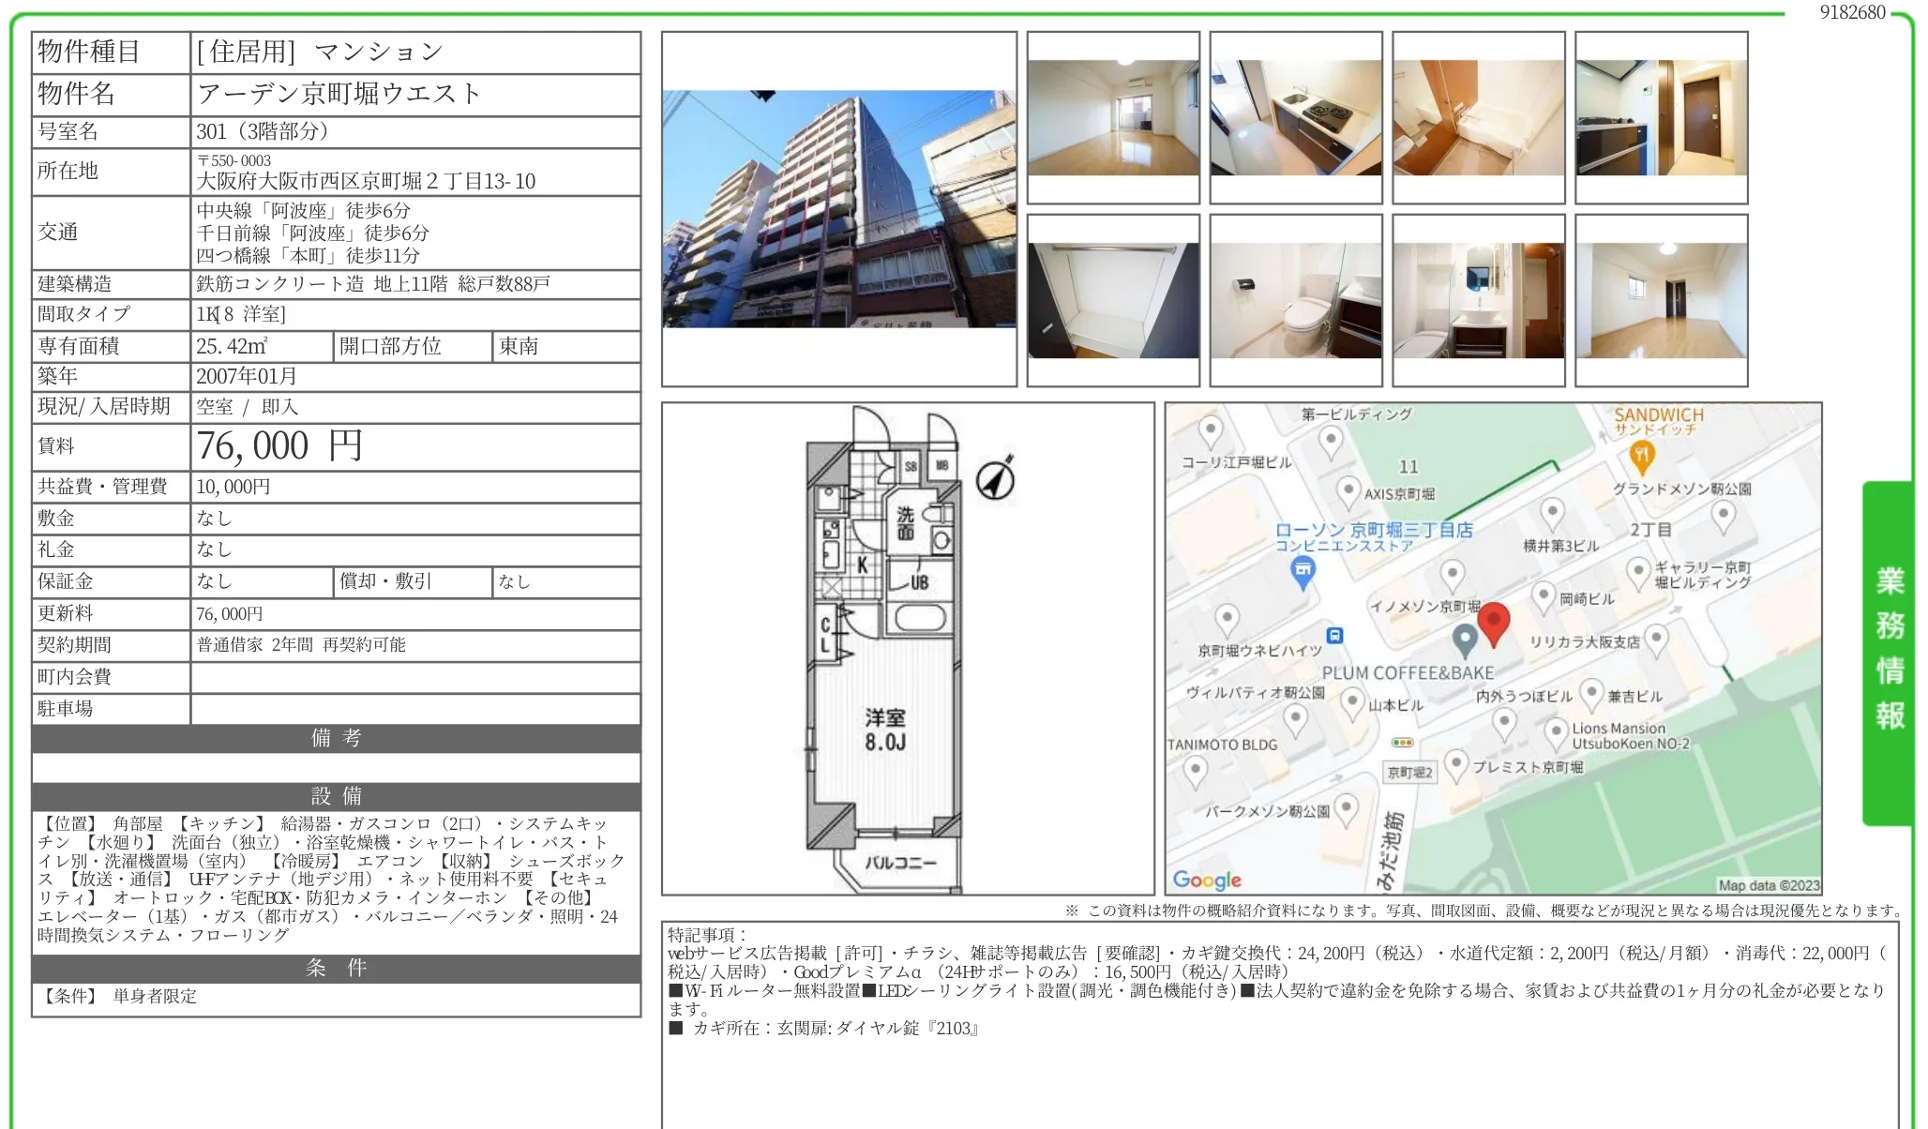Click the property name アーデン京町堀ウエスト
Screen dimensions: 1928x1129
(x=339, y=94)
